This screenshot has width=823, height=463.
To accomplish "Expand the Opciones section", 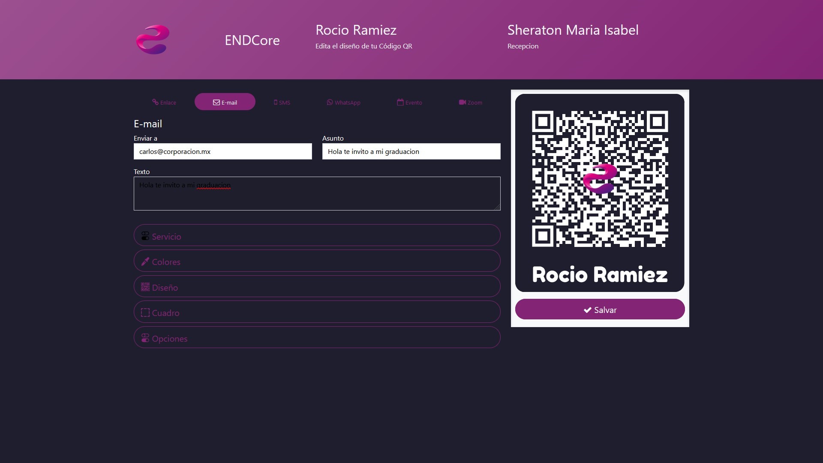I will coord(317,337).
